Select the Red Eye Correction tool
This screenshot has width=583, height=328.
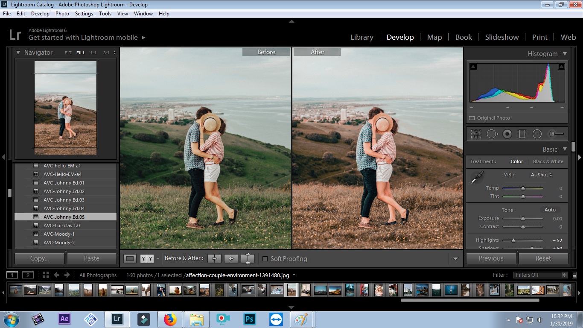tap(507, 134)
